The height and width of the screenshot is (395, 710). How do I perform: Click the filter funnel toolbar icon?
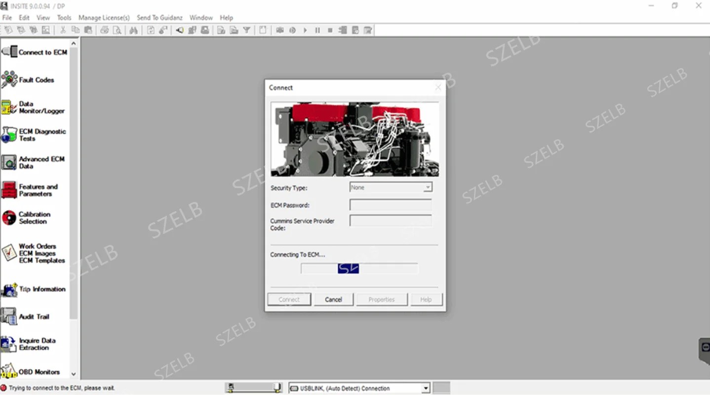point(246,31)
